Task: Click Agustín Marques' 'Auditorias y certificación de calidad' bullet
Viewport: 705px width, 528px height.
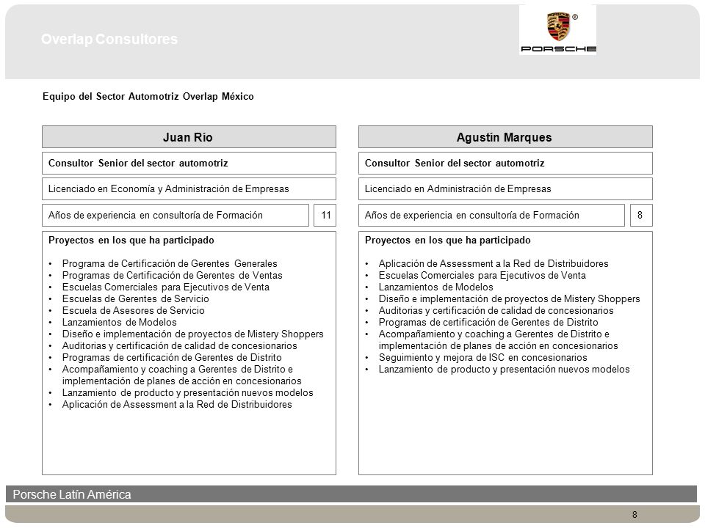Action: [496, 310]
